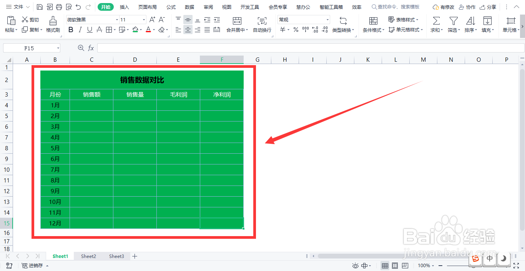Click the Share (分享) button
The height and width of the screenshot is (271, 525).
488,7
